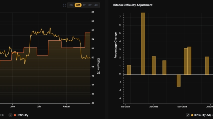Click the yellow Difficulty Adjustment legend dot
This screenshot has height=119, width=213.
coord(192,115)
